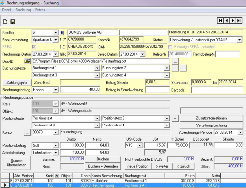The image size is (246, 188).
Task: Click ellipsis button beside Buchungstext 2
Action: pos(175,68)
